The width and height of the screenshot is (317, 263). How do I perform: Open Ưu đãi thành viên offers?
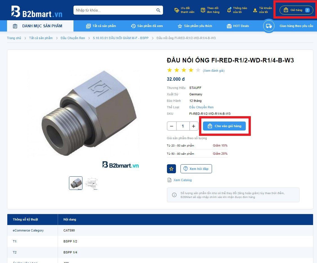[x=184, y=10]
